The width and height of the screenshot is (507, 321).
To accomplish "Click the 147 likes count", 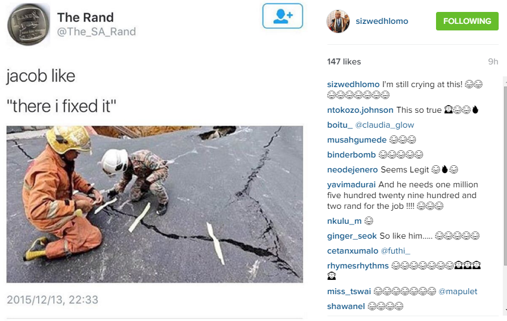I will (344, 61).
